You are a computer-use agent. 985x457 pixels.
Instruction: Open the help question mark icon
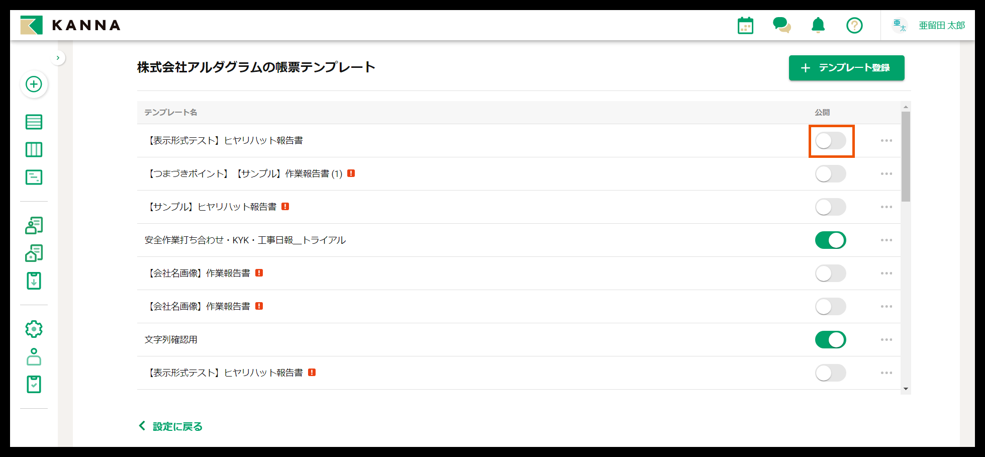854,25
